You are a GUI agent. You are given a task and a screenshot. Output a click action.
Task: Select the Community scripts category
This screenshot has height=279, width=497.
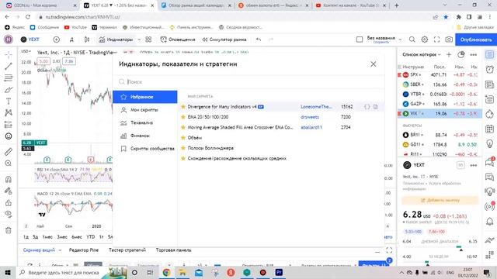[x=145, y=148]
